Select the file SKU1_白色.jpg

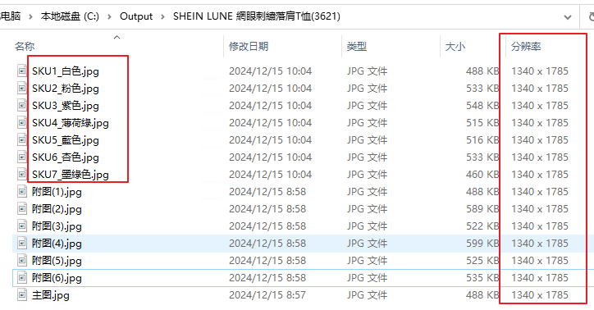click(65, 71)
